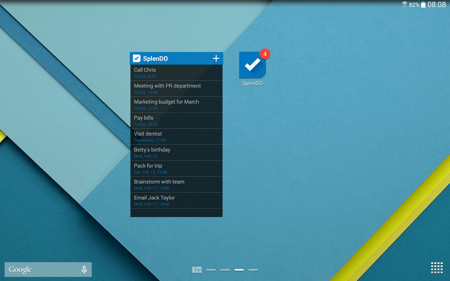Switch to the first home screen page indicator

211,270
